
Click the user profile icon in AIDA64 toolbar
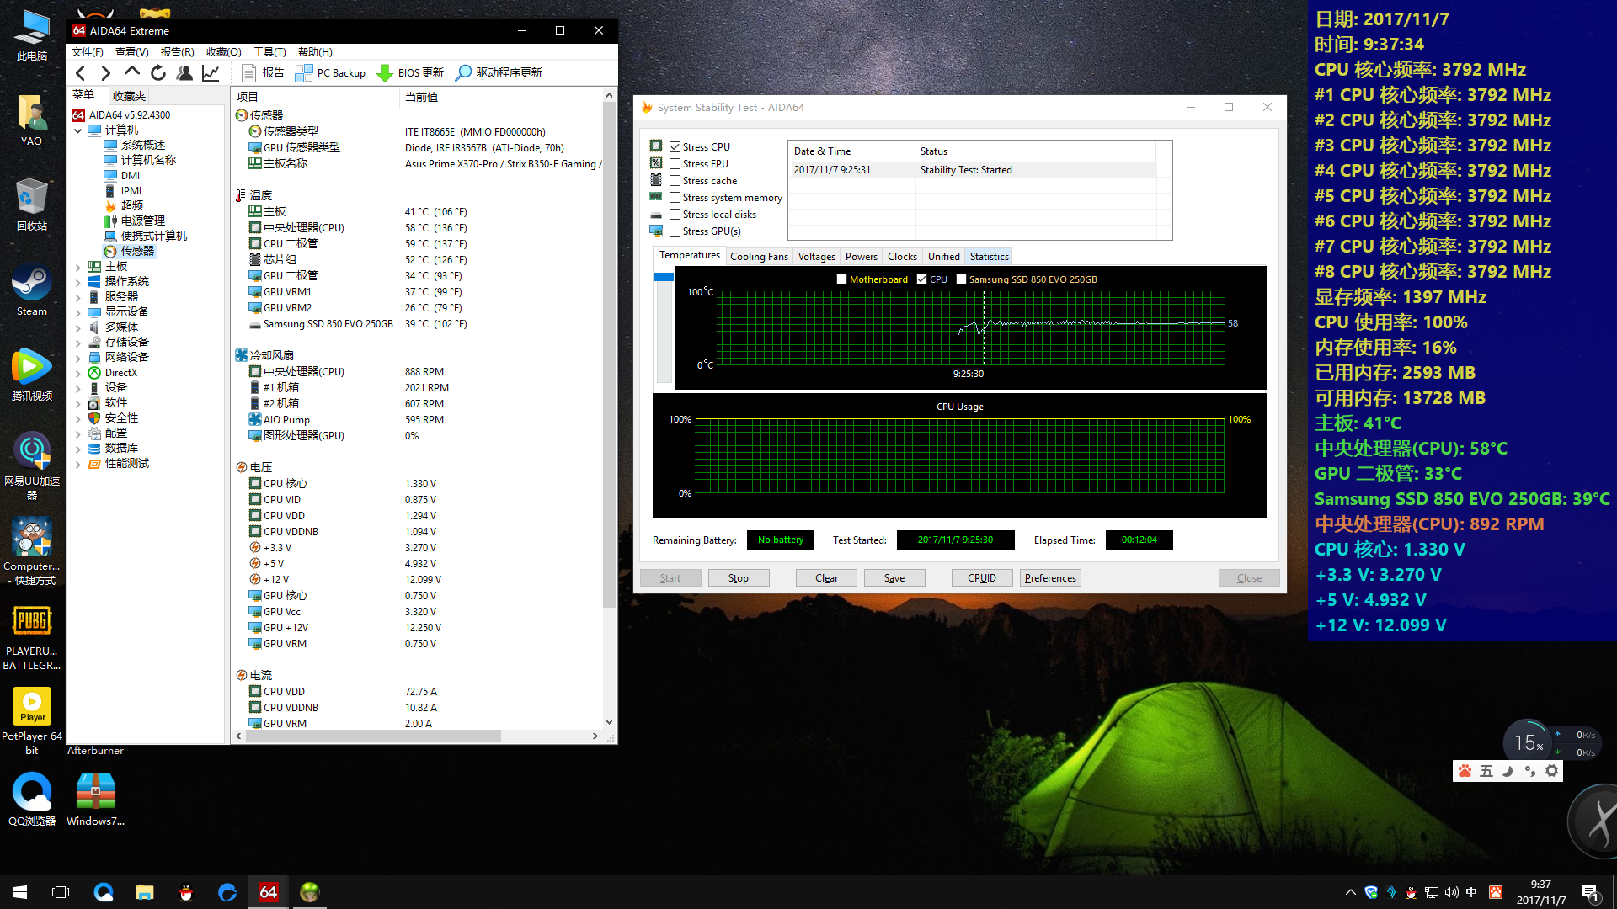coord(184,73)
